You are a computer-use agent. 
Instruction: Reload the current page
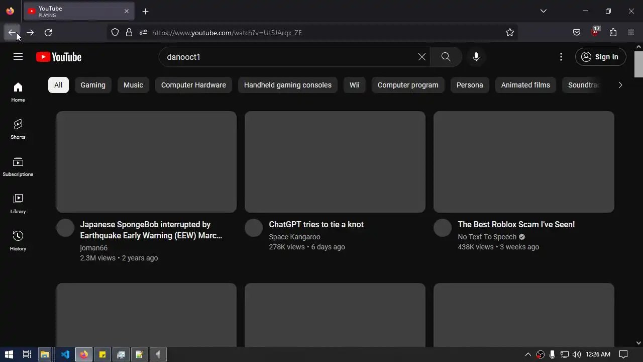pos(48,33)
